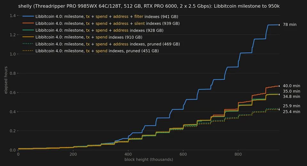The image size is (307, 166).
Task: Click the endpoint marker on orange line
Action: click(x=279, y=86)
